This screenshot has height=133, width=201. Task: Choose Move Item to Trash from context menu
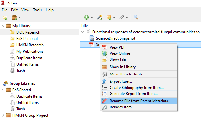(139, 74)
